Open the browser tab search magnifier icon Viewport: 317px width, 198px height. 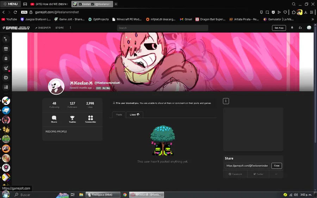pos(294,4)
